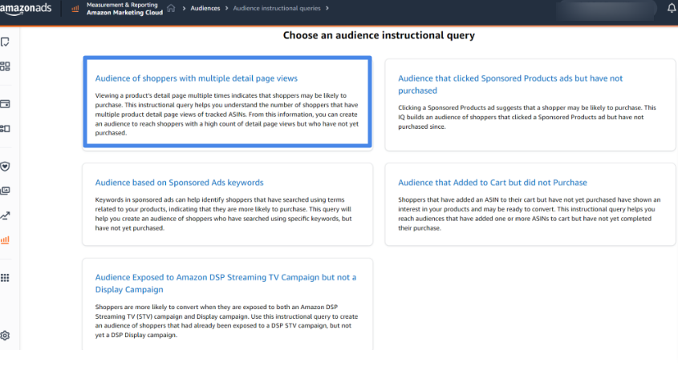Click the Audiences breadcrumb
The width and height of the screenshot is (678, 378).
205,8
